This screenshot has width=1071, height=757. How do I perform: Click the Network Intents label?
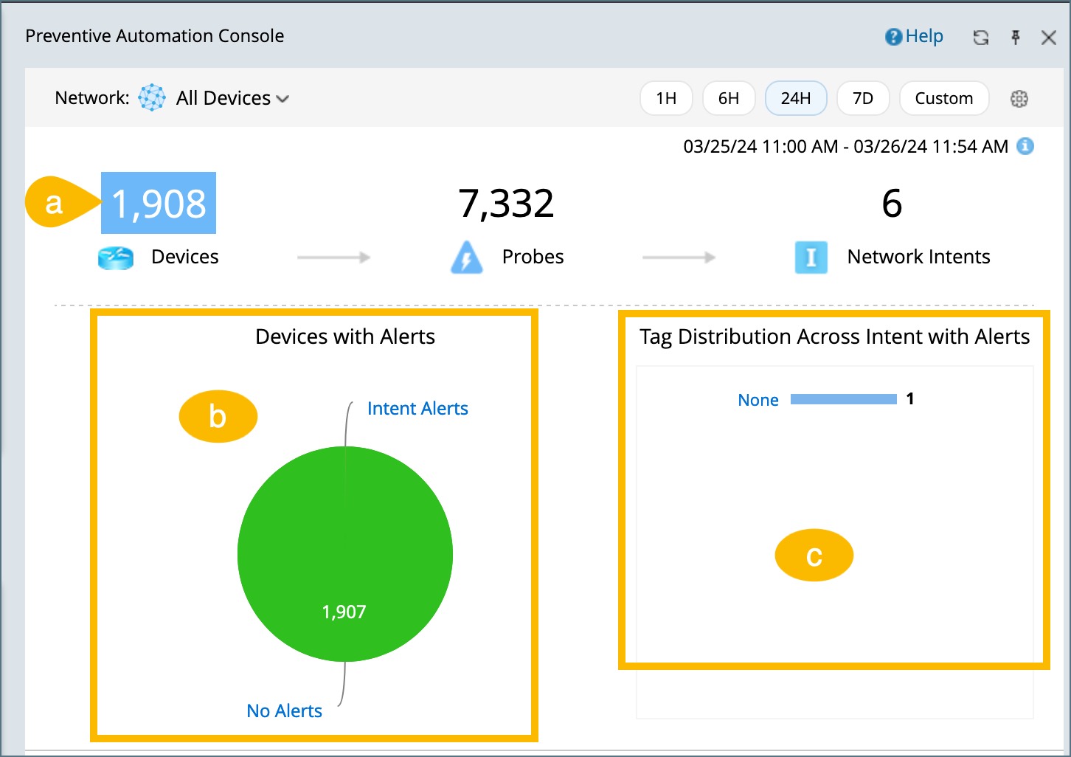coord(918,257)
